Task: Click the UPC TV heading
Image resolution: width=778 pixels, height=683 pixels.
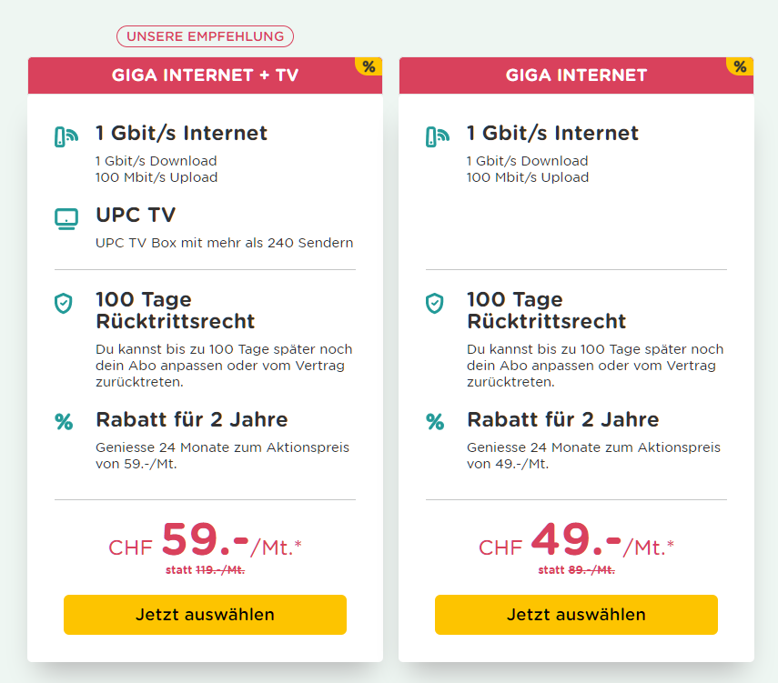Action: pyautogui.click(x=136, y=216)
